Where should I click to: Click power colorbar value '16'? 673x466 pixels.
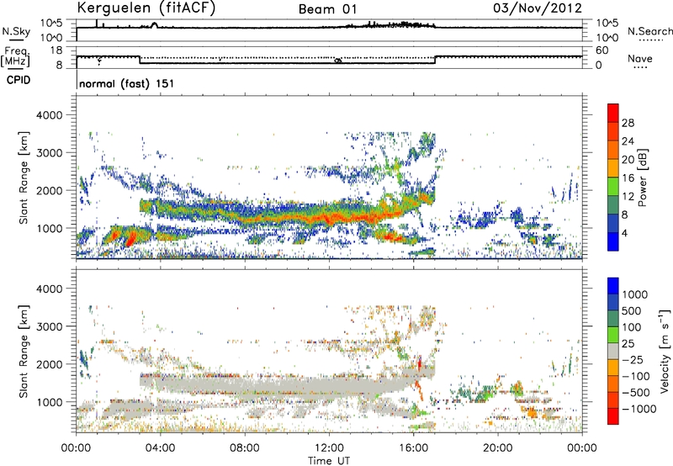628,178
